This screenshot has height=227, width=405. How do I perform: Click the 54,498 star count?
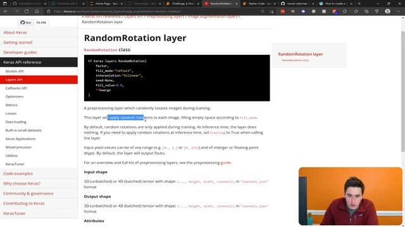tap(41, 23)
